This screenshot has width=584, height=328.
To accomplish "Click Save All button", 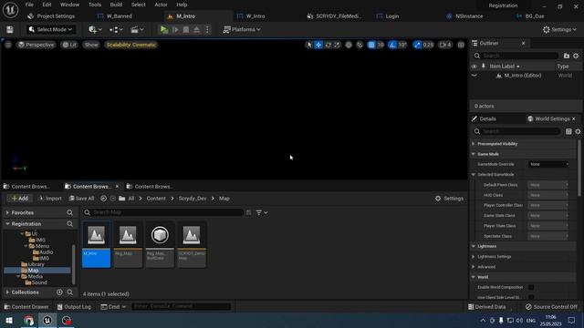I will 81,199.
